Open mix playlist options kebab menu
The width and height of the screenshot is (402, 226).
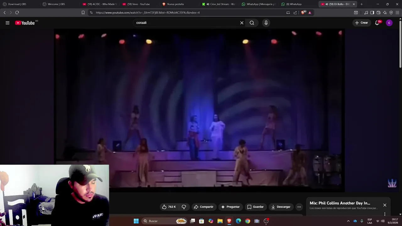tap(385, 214)
